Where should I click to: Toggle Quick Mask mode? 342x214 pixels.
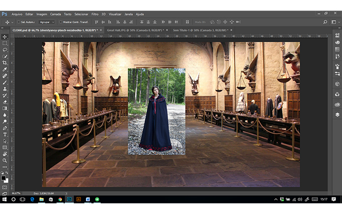(5, 188)
